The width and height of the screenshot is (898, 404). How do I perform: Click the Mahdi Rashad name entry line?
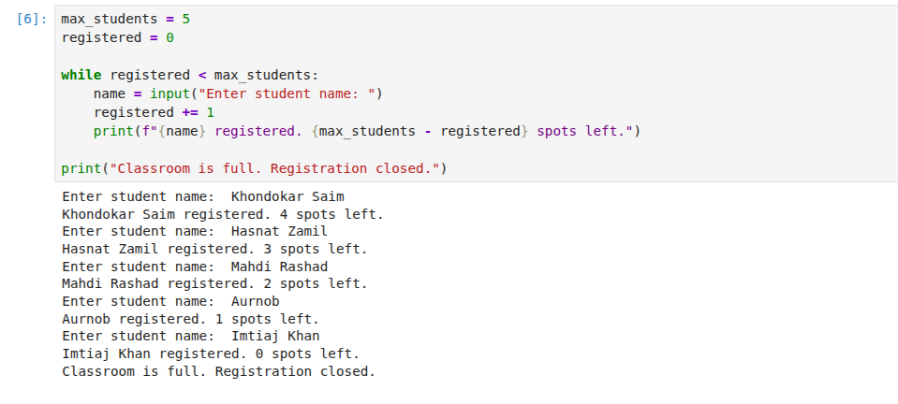195,267
